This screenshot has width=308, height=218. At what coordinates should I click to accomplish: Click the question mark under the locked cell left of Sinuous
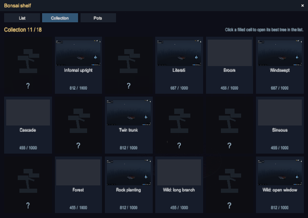coord(229,145)
